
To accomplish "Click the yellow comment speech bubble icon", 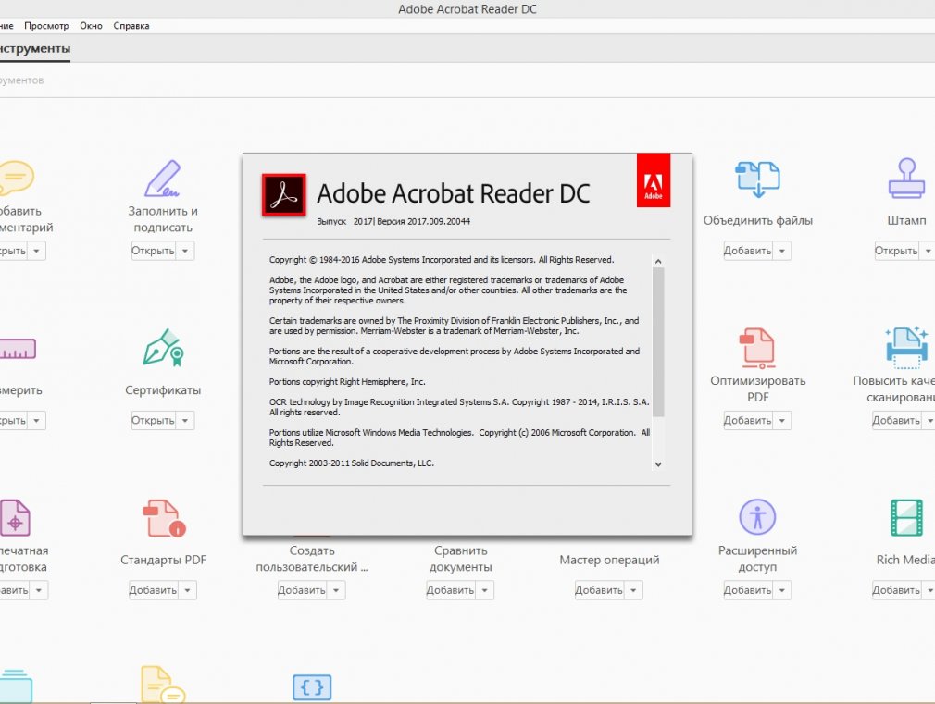I will [16, 178].
